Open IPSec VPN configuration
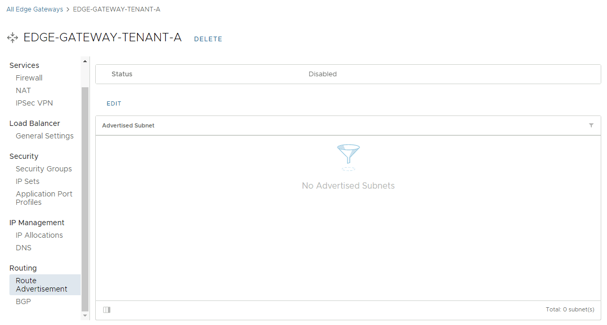607x325 pixels. click(x=34, y=103)
